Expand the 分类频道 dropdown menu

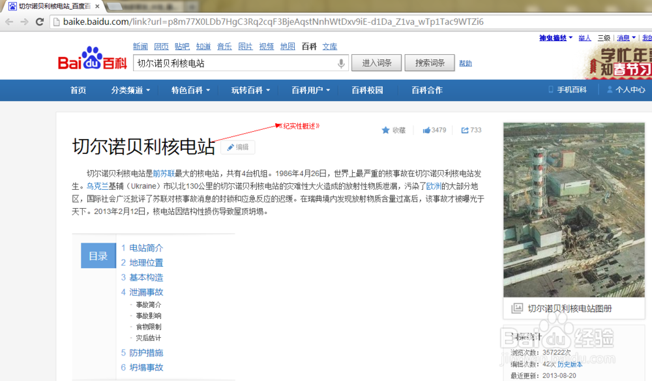[130, 90]
